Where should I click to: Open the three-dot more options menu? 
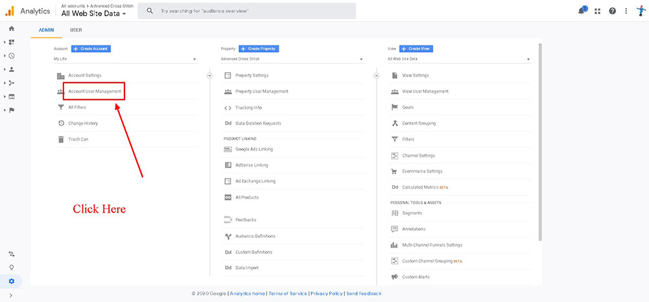click(626, 11)
